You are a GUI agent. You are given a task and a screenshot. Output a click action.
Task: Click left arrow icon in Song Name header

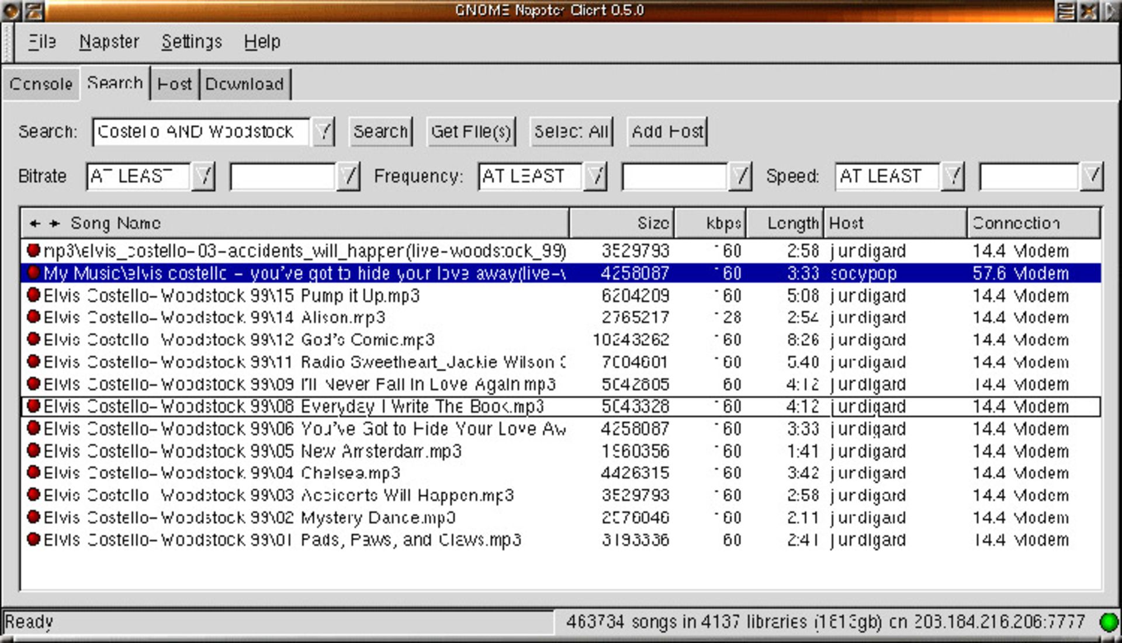(x=35, y=223)
